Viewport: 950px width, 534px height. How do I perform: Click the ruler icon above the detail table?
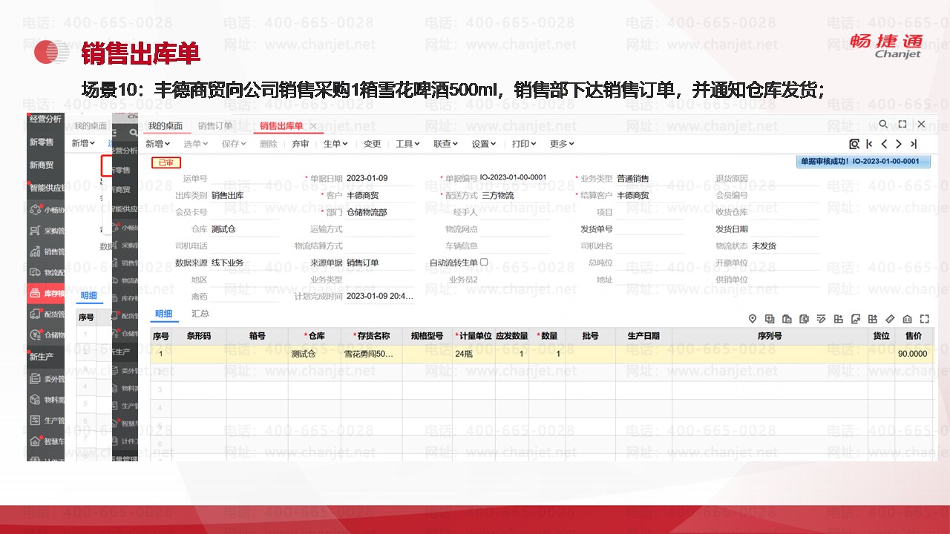pos(890,319)
